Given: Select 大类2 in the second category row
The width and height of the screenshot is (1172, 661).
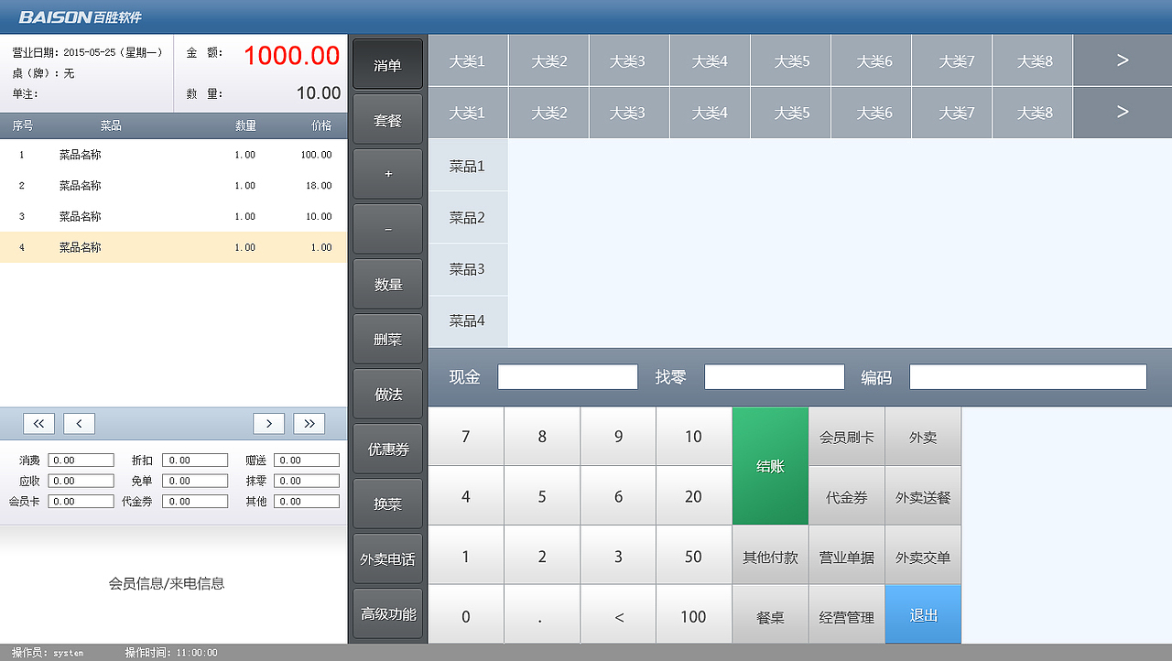Looking at the screenshot, I should (548, 113).
